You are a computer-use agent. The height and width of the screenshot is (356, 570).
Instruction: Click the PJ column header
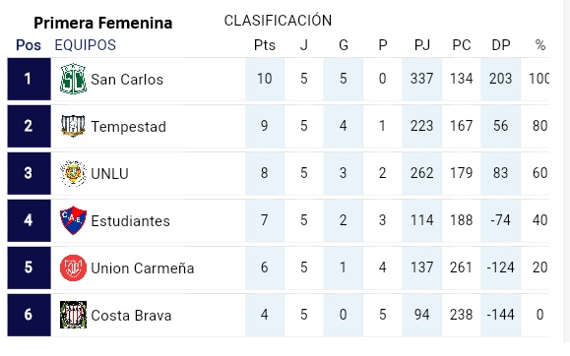click(421, 45)
